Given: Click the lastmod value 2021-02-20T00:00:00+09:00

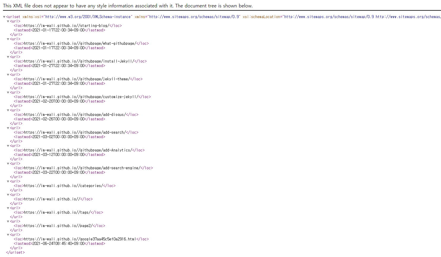Looking at the screenshot, I should 58,101.
